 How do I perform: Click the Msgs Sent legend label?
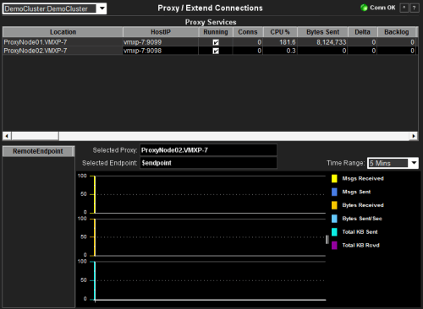356,192
